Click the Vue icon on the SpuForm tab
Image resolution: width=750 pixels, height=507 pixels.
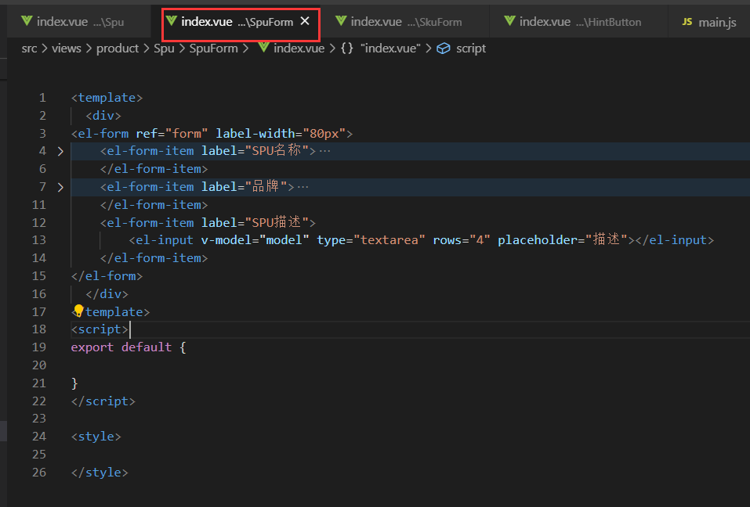(x=171, y=21)
